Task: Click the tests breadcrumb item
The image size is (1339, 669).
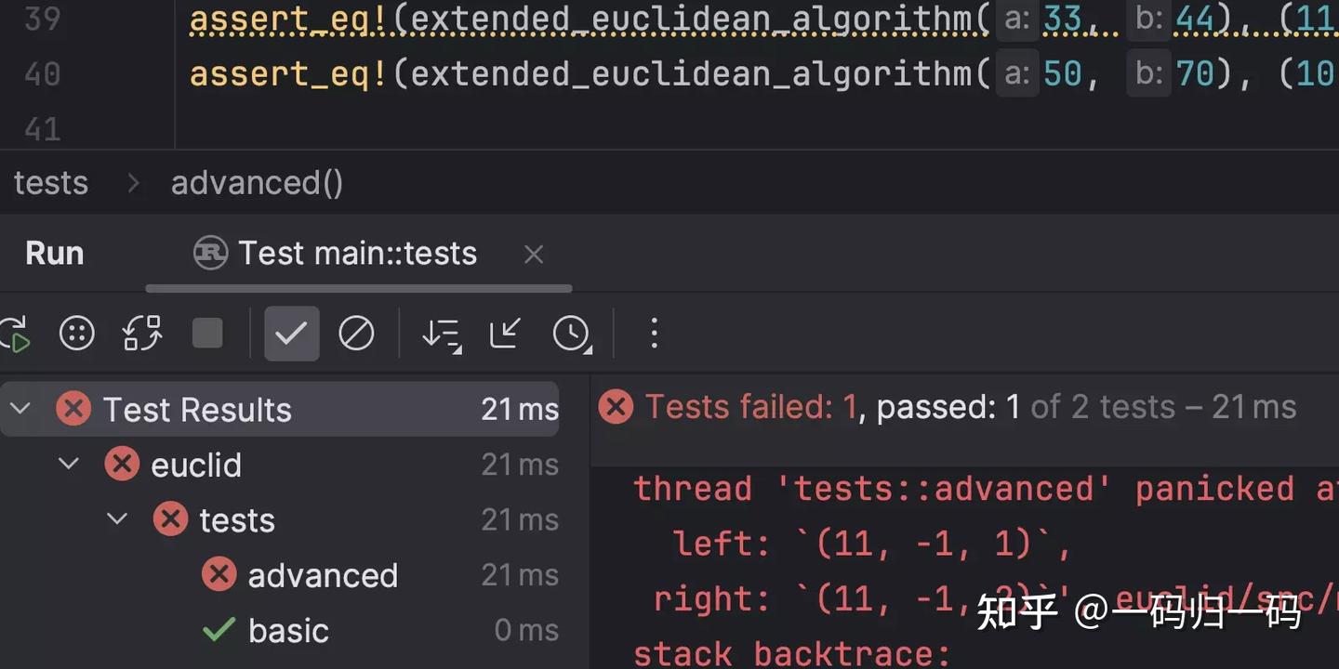Action: click(51, 183)
